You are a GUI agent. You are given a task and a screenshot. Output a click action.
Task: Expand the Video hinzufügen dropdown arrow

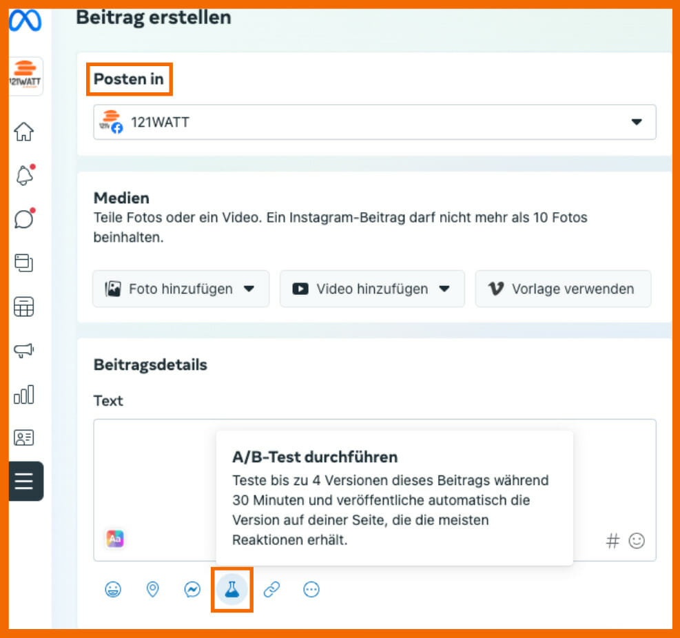(446, 289)
